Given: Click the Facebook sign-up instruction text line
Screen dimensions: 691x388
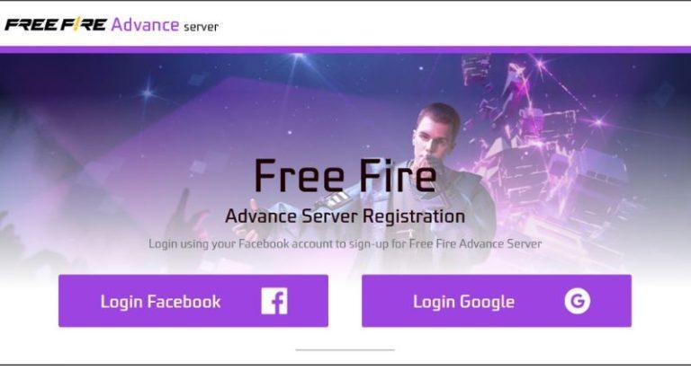Looking at the screenshot, I should 345,243.
